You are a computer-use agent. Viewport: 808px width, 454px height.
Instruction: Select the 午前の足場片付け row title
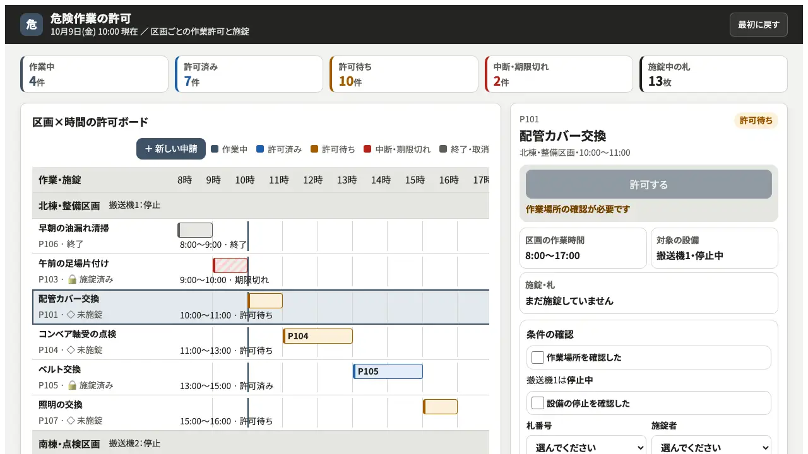pyautogui.click(x=74, y=264)
